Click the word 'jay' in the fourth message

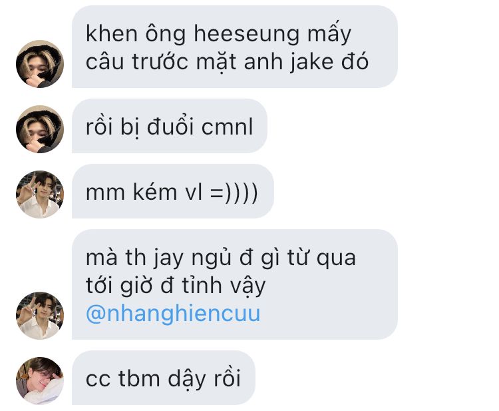168,258
